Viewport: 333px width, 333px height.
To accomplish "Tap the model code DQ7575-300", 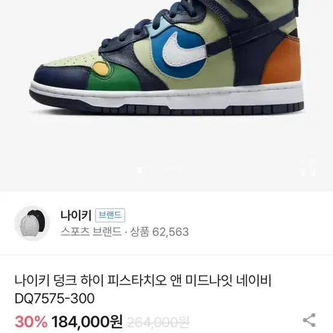I will tap(55, 298).
